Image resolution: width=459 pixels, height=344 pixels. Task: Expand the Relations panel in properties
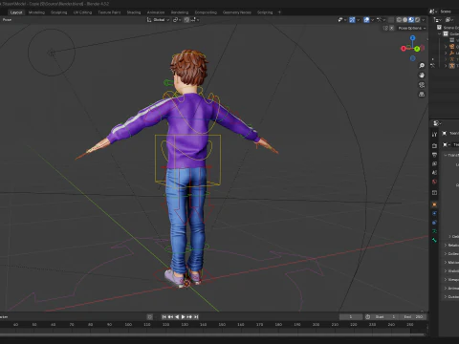point(451,245)
